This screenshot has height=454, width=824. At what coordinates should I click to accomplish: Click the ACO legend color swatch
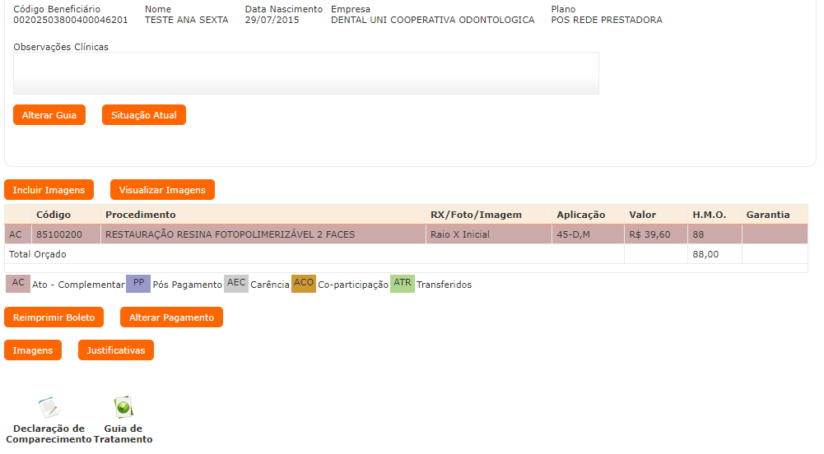pyautogui.click(x=304, y=284)
